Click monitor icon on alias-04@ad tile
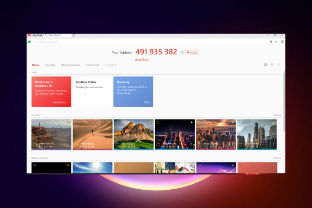Viewport: 312px width, 208px height. (x=158, y=145)
